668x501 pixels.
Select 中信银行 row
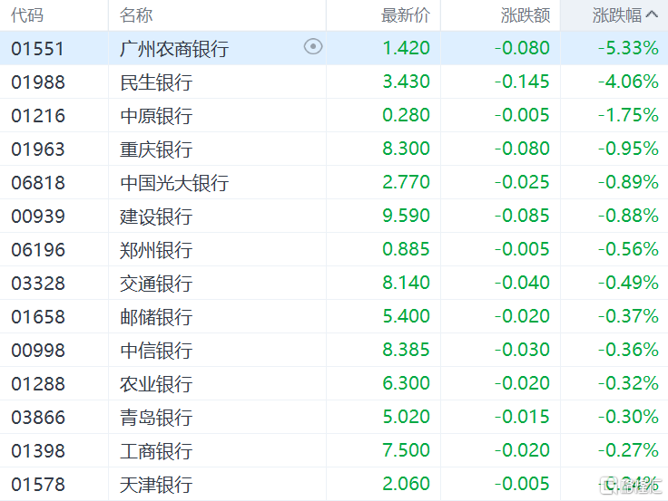334,350
